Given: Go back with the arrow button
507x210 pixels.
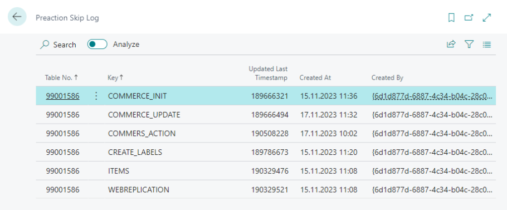Looking at the screenshot, I should point(17,17).
